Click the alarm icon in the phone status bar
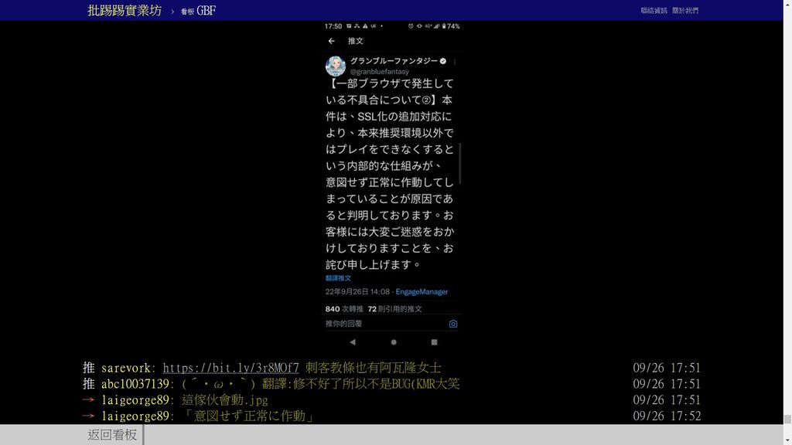Image resolution: width=792 pixels, height=445 pixels. click(411, 25)
